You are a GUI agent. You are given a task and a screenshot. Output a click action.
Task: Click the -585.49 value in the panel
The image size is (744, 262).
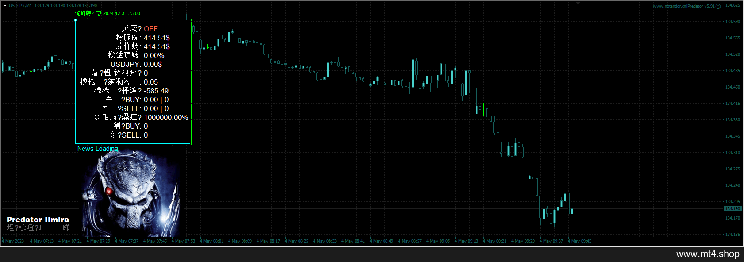click(x=156, y=91)
